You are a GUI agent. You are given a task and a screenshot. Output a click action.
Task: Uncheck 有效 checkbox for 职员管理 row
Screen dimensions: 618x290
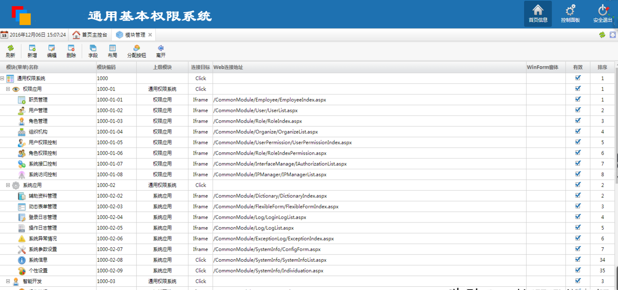coord(578,99)
